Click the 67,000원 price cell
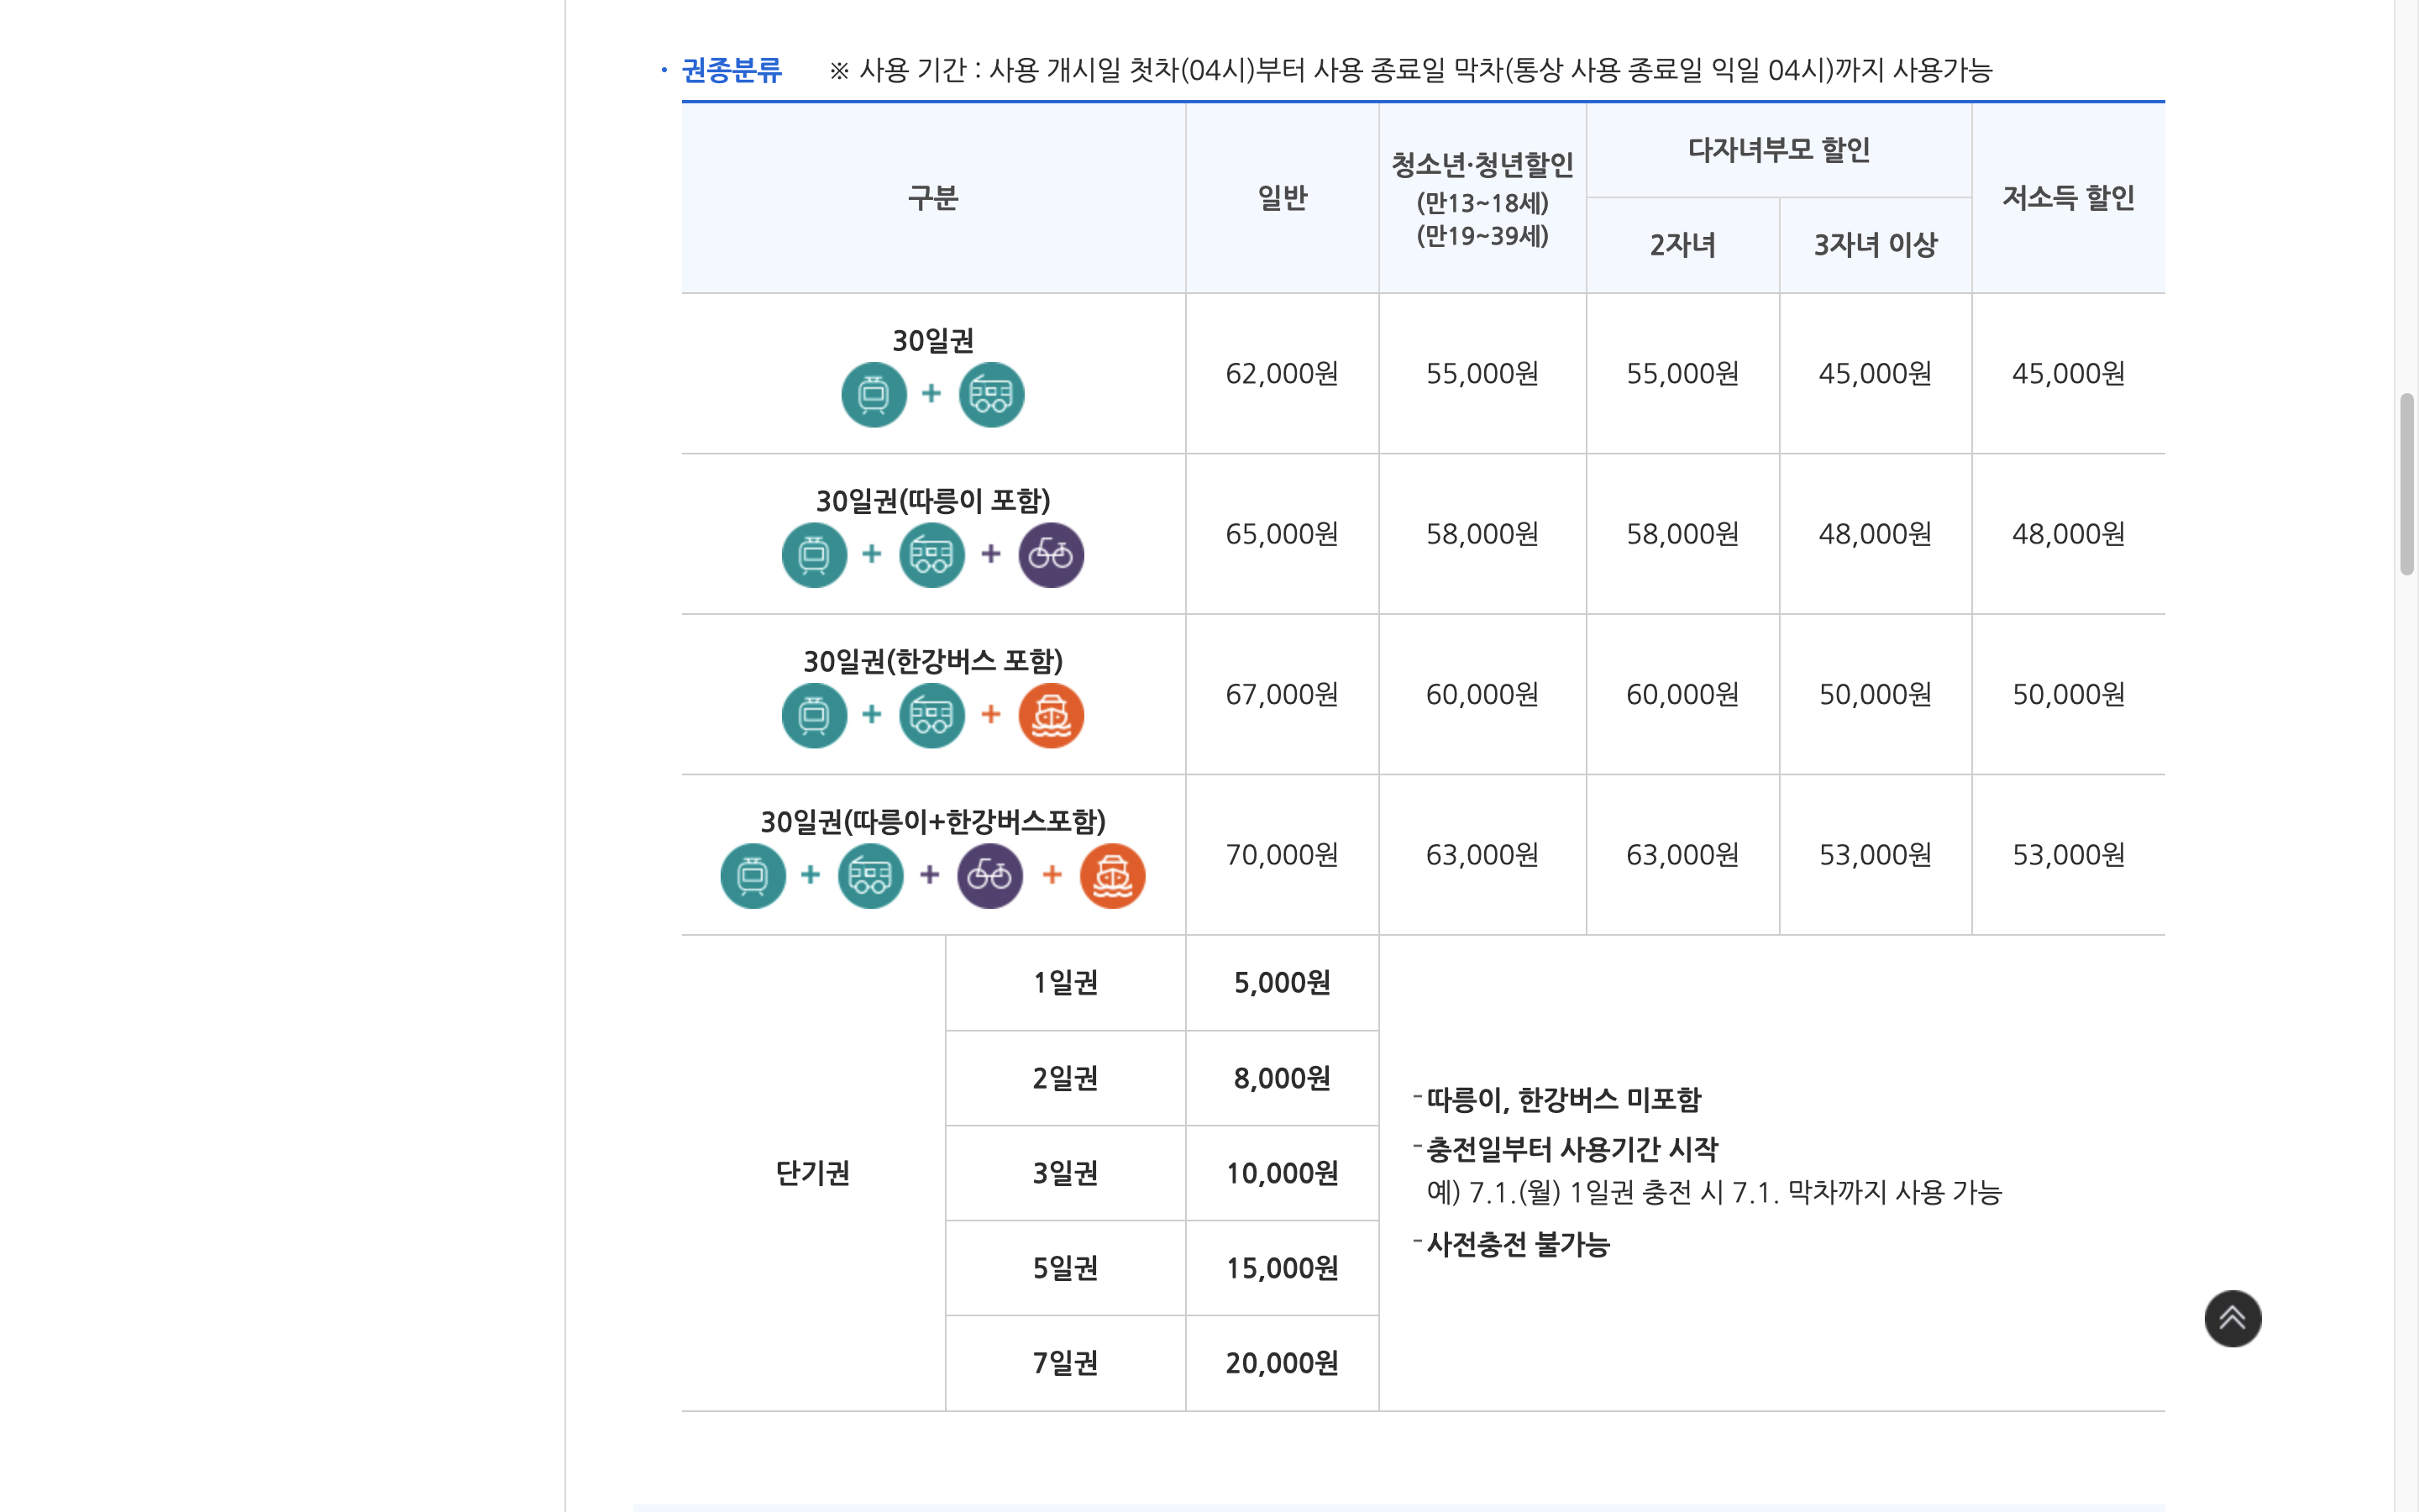Image resolution: width=2419 pixels, height=1512 pixels. pyautogui.click(x=1282, y=694)
